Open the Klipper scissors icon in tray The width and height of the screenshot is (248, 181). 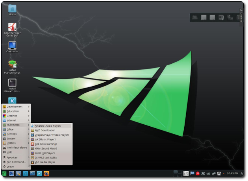[203, 174]
